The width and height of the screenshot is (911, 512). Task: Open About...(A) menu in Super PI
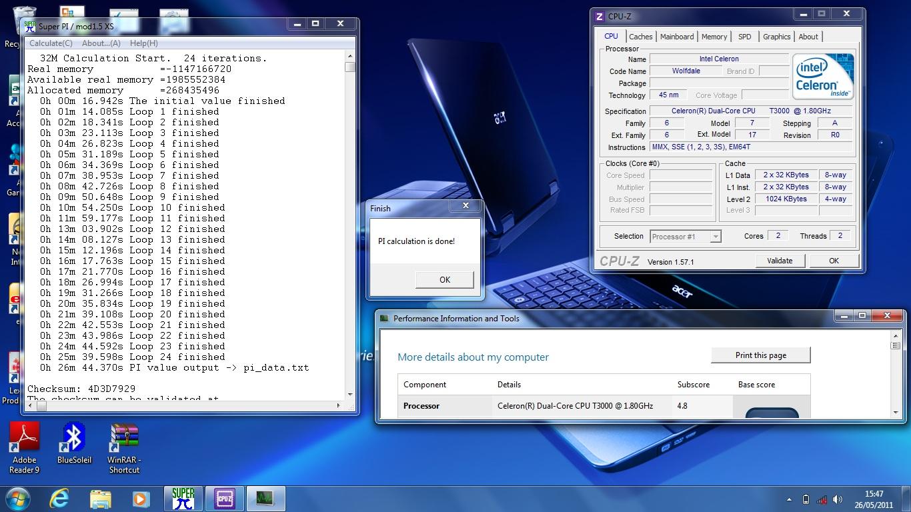click(x=101, y=43)
